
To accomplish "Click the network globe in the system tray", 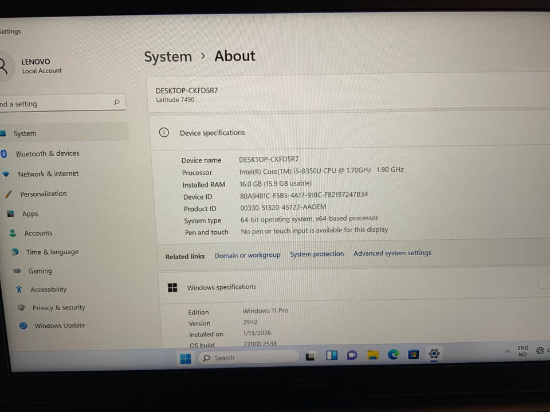I will [540, 350].
